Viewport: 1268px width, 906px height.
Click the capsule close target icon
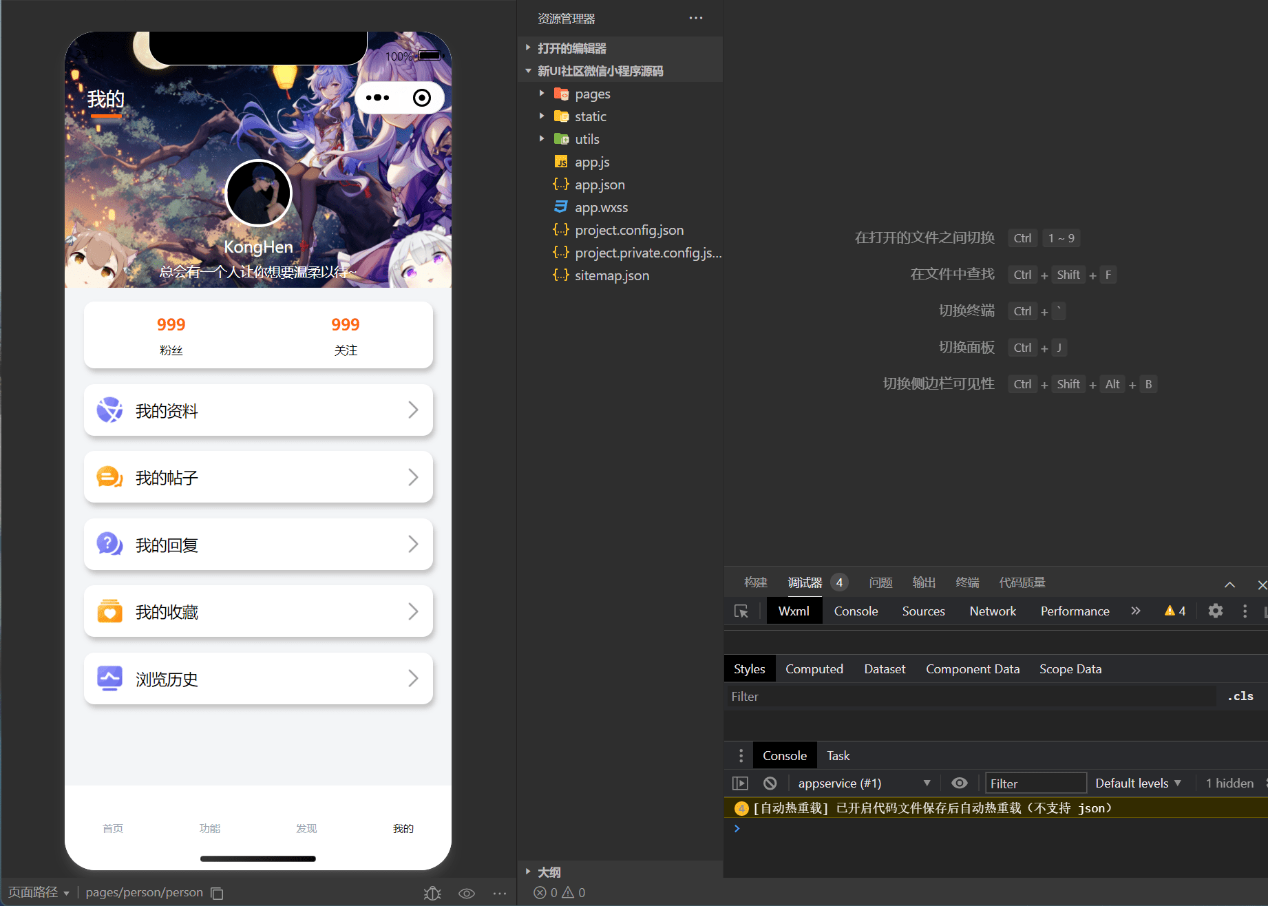422,98
